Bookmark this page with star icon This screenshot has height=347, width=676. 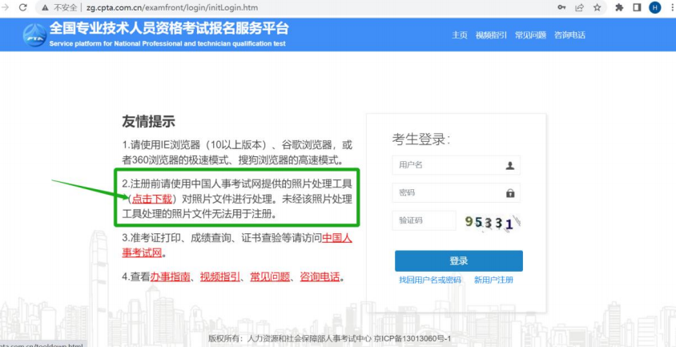click(597, 7)
